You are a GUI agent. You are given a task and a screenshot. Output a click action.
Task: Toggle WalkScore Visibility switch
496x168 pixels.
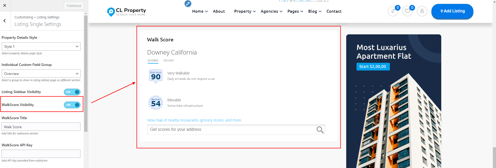pyautogui.click(x=72, y=105)
